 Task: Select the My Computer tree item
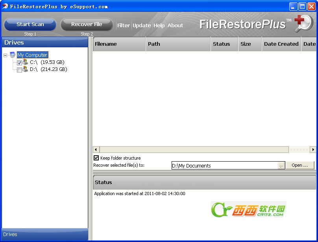pos(32,55)
